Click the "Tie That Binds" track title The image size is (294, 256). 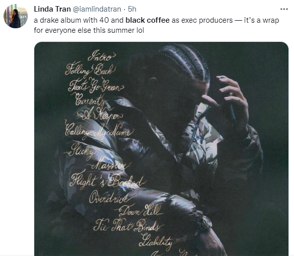click(129, 225)
